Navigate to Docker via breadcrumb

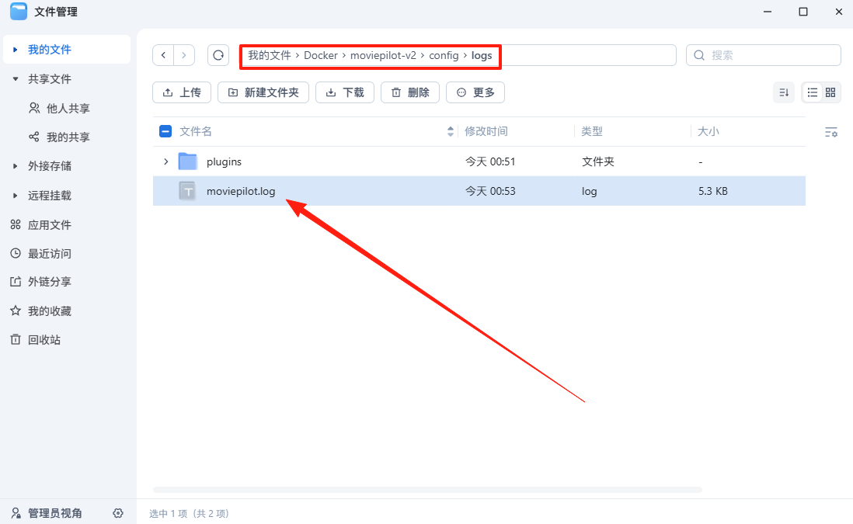321,55
